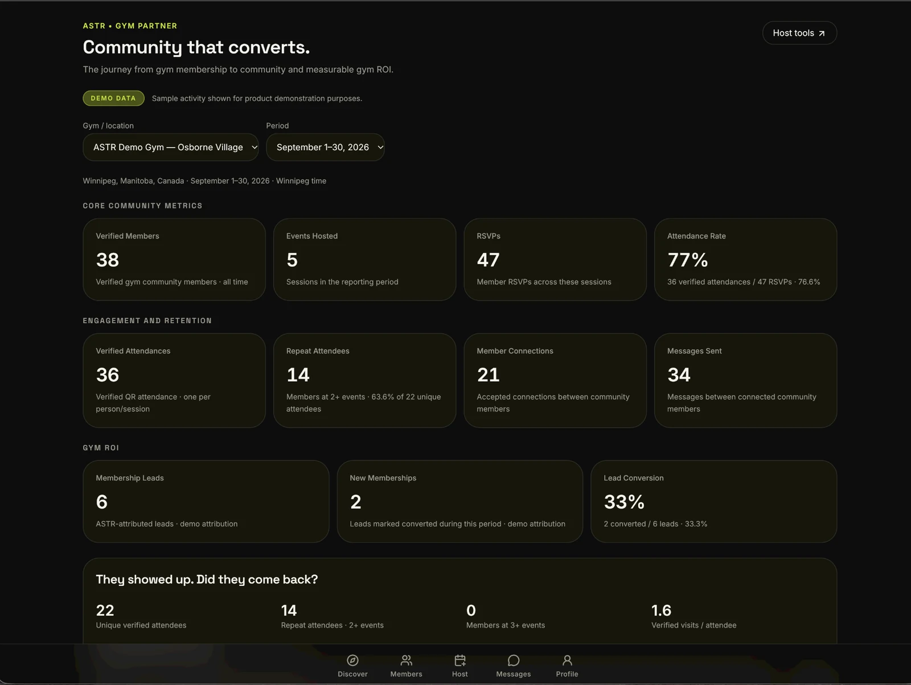This screenshot has height=685, width=911.
Task: Click the Membership Leads value 6
Action: tap(102, 502)
